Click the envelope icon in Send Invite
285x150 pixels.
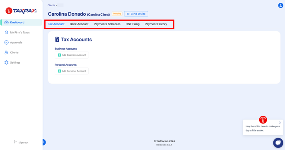point(128,14)
